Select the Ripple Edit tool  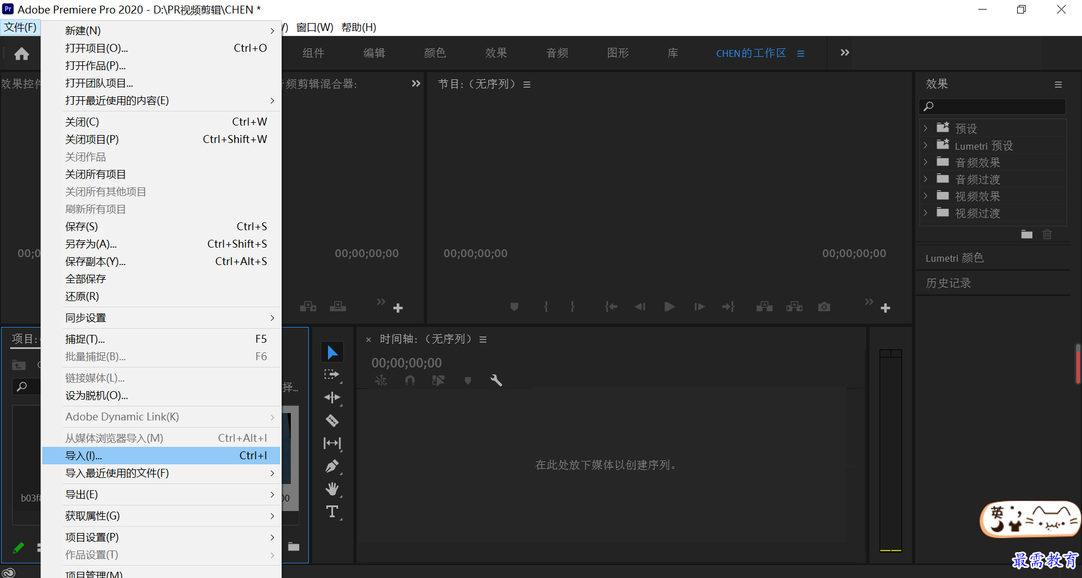pos(332,397)
